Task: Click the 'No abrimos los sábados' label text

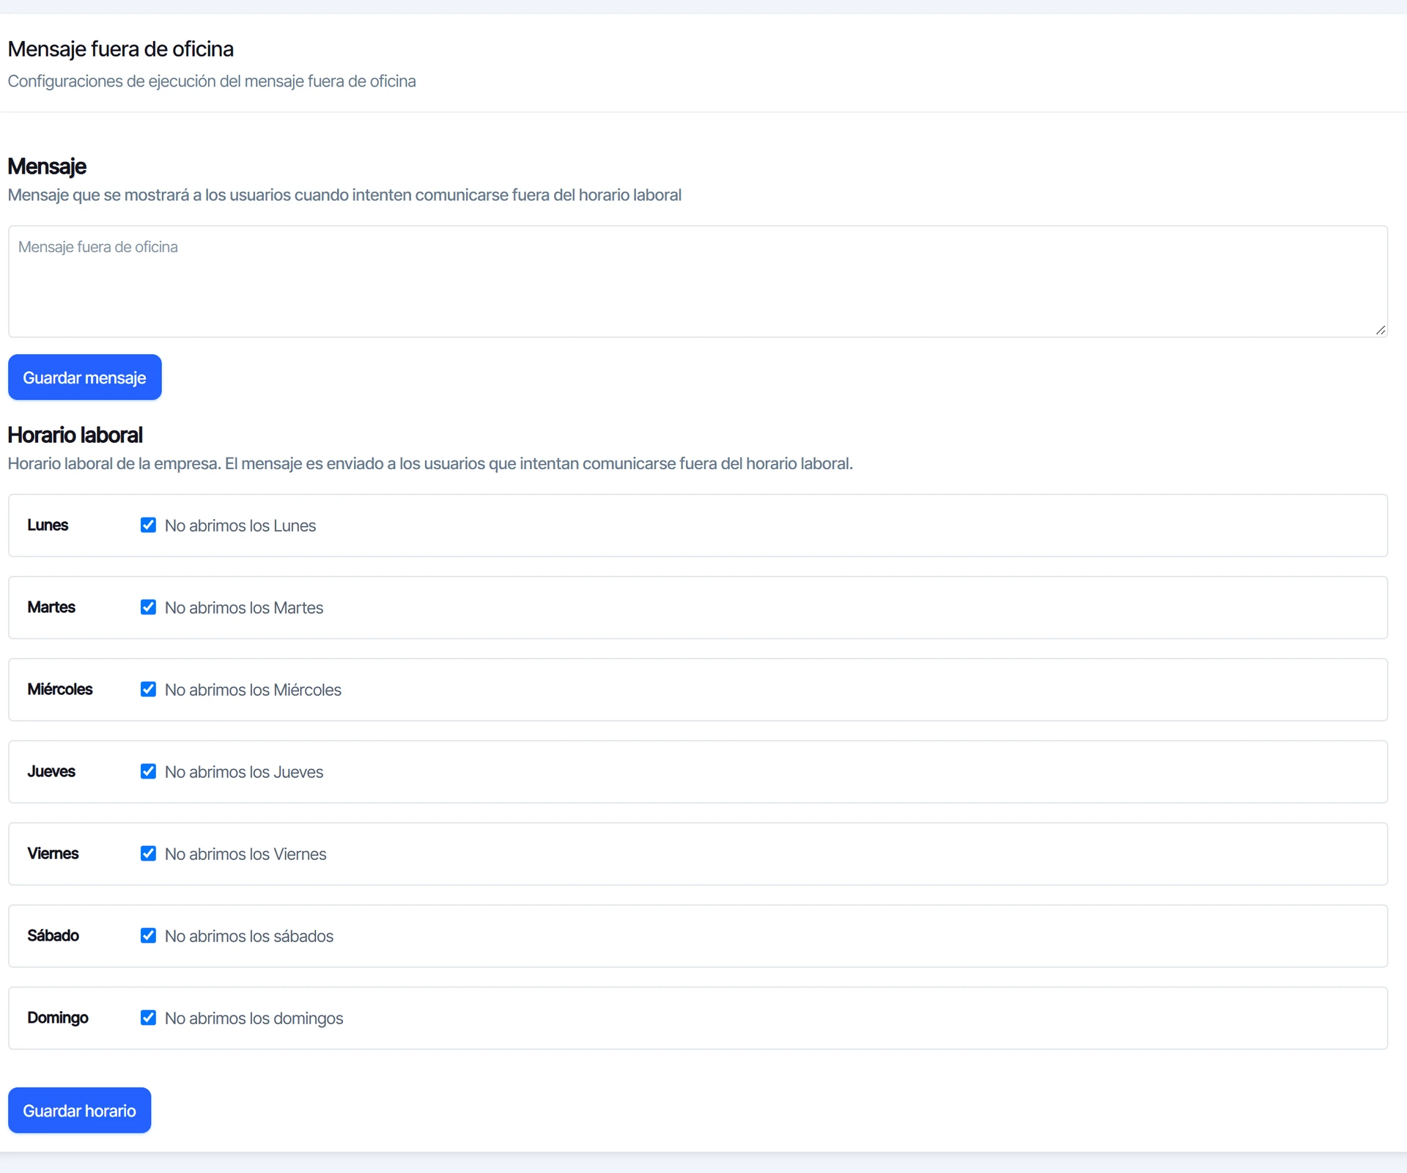Action: [x=249, y=936]
